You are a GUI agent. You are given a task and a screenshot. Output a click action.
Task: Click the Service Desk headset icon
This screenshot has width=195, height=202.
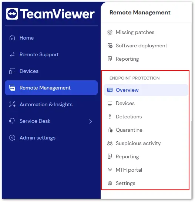(x=12, y=121)
